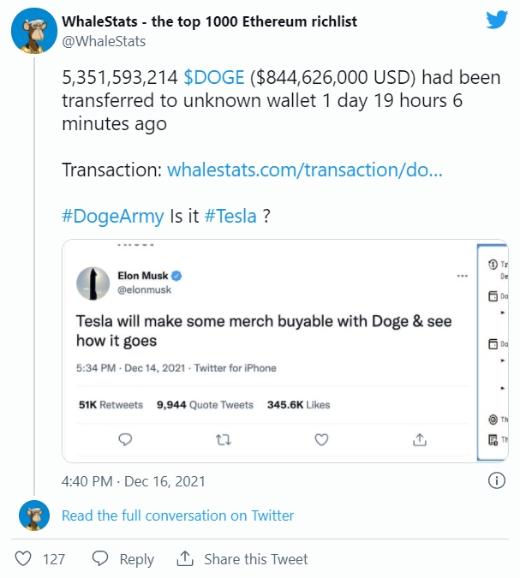Click the small avatar beside Read the full conversation
Screen dimensions: 520x578
(35, 515)
